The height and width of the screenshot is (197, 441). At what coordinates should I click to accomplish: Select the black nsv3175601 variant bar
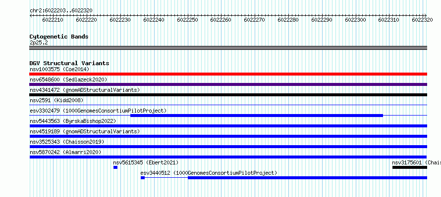pos(410,167)
